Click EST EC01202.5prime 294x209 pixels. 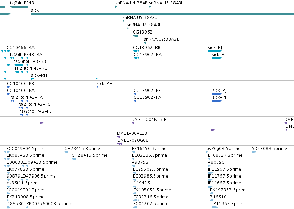pyautogui.click(x=151, y=204)
